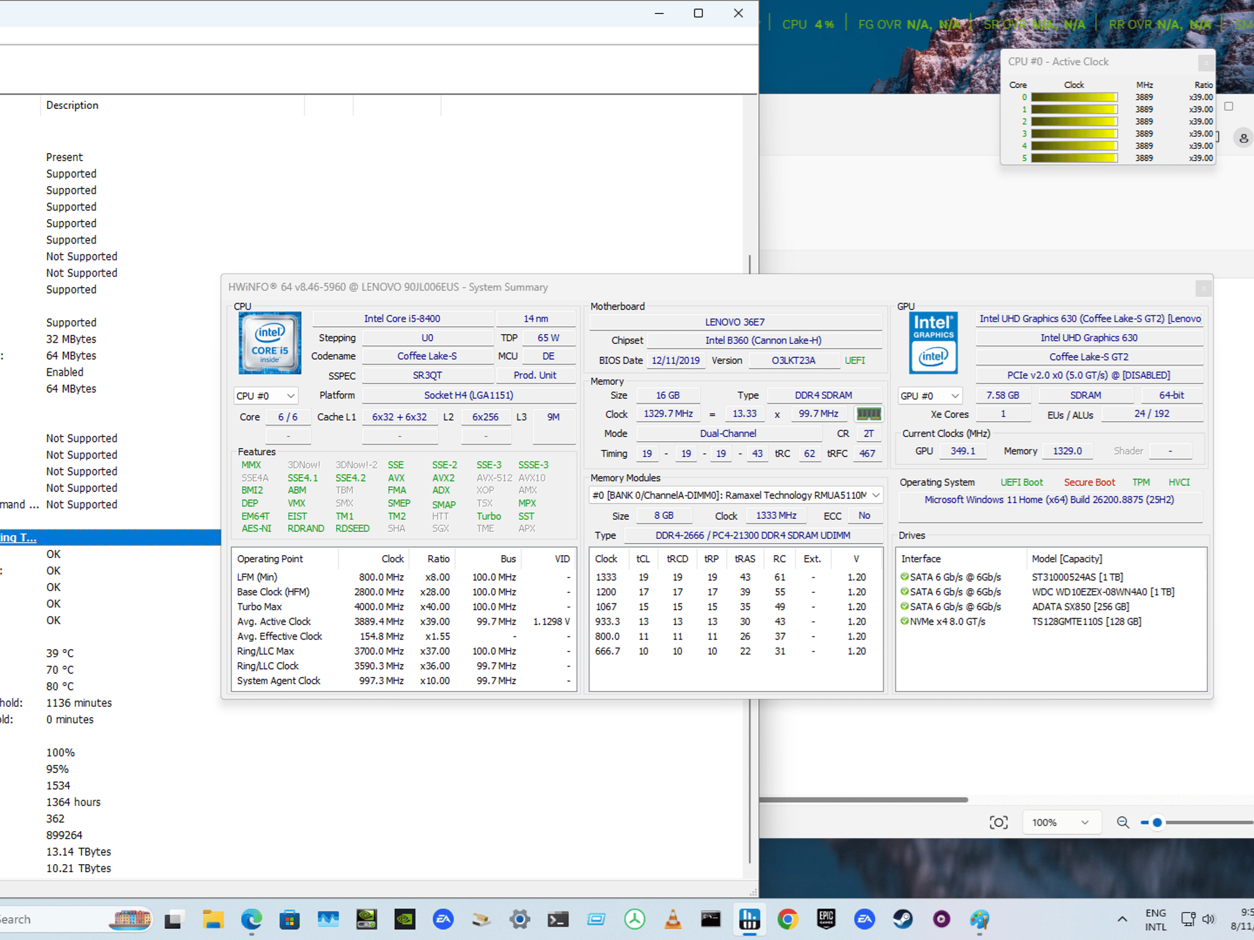Click the Dual-Channel memory mode field
The image size is (1254, 940).
(x=728, y=433)
